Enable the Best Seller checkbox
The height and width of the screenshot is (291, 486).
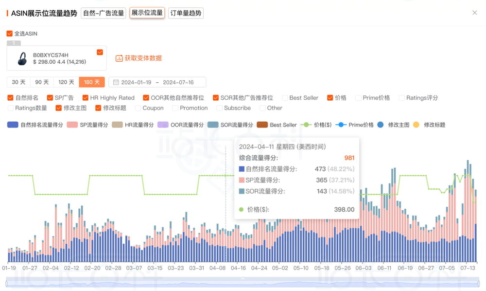[285, 98]
